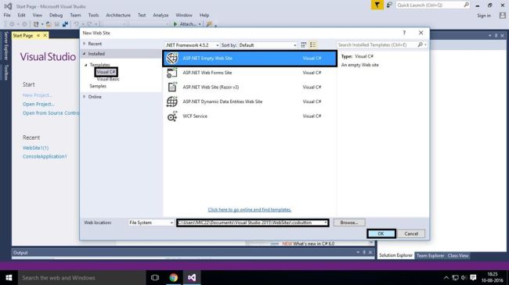Click the Visual Studio logo in title bar
Screen dimensions: 509x285
coord(8,6)
